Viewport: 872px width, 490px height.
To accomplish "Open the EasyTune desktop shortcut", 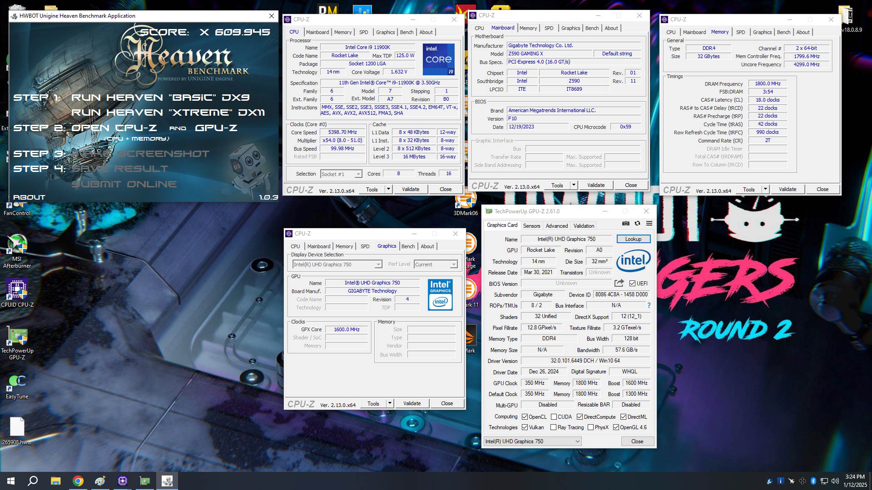I will tap(17, 387).
